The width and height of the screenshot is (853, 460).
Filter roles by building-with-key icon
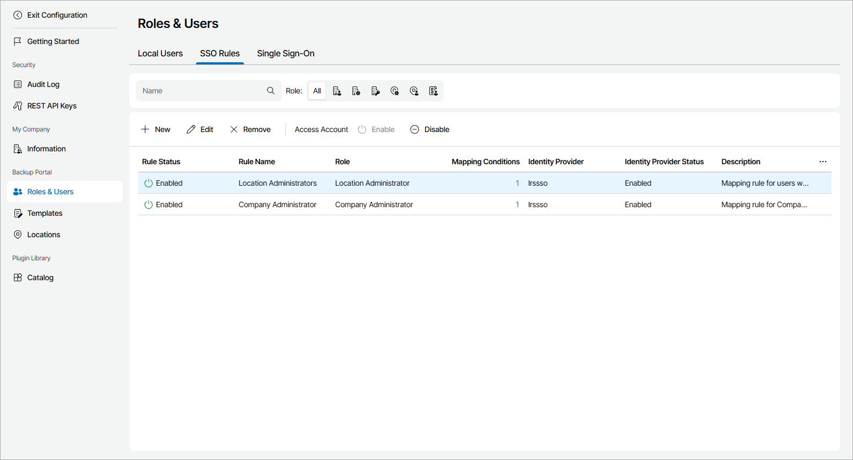376,91
